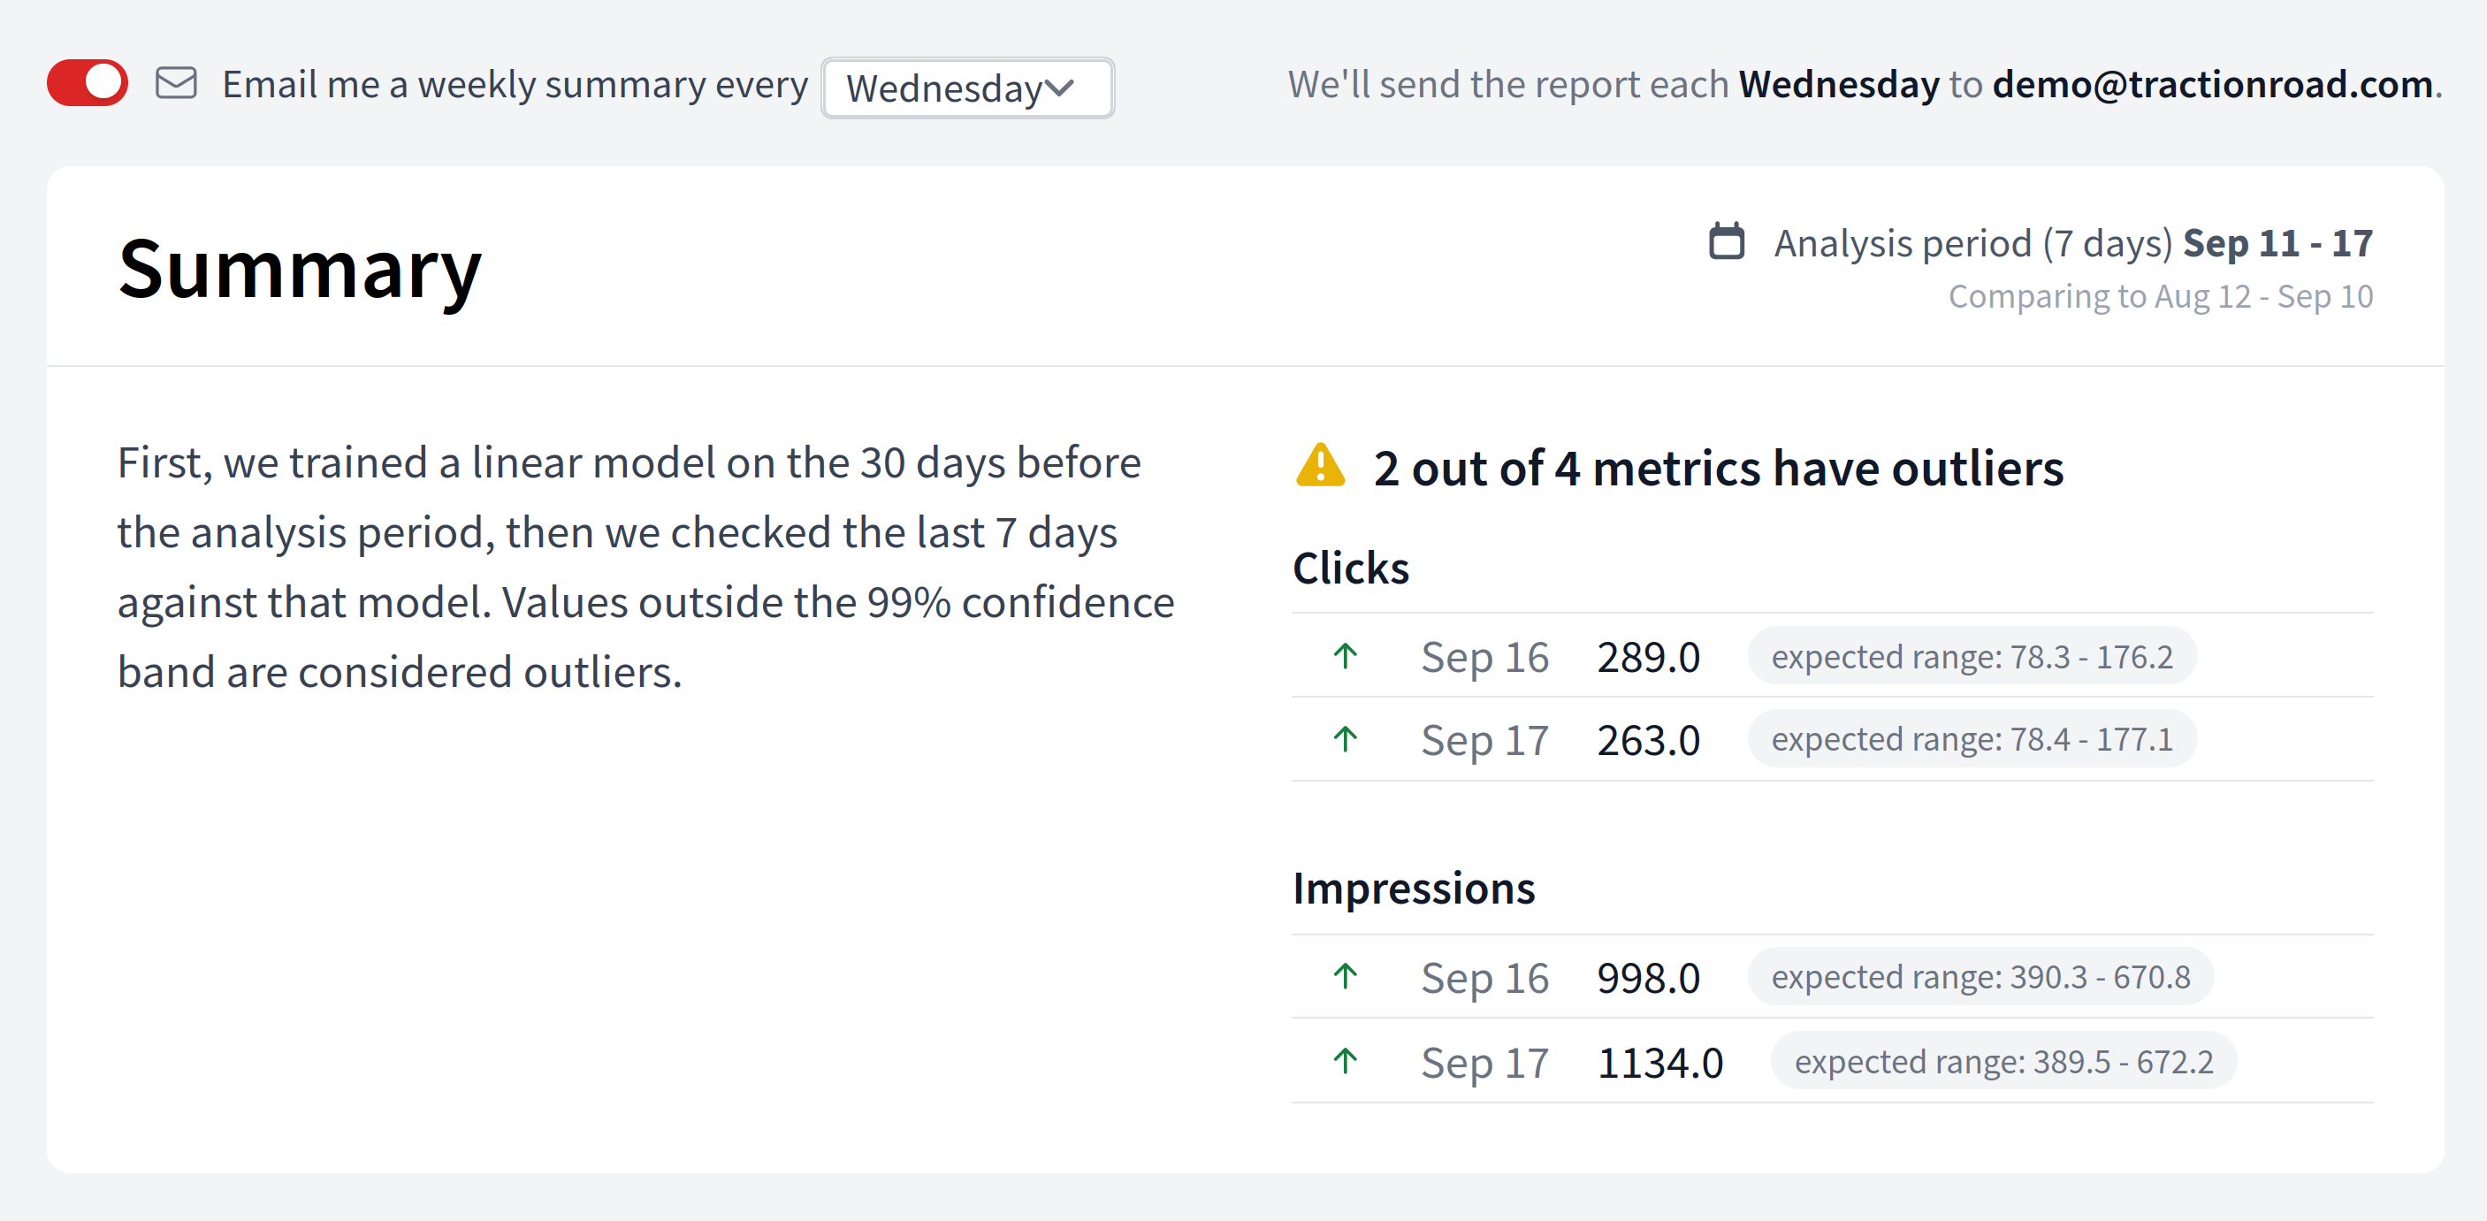Viewport: 2487px width, 1221px height.
Task: Enable weekly summary emails via the switch
Action: coord(87,82)
